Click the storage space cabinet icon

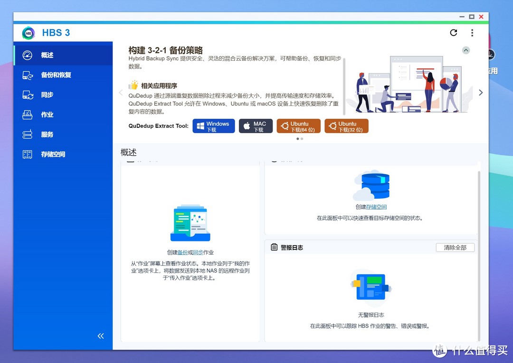pos(28,154)
